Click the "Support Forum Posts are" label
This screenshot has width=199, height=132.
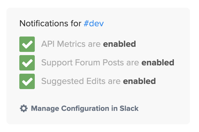(90, 63)
